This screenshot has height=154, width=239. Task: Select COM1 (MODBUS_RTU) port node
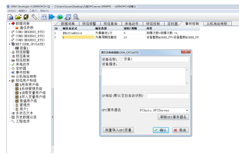point(30,32)
